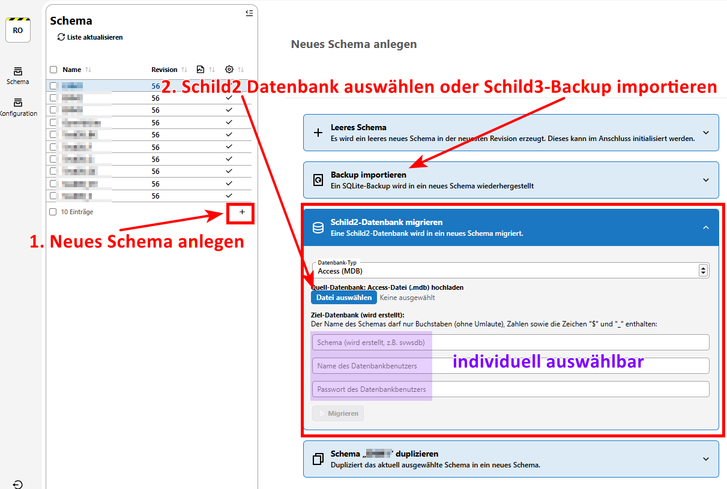This screenshot has height=489, width=727.
Task: Click the gear column icon in the table header
Action: click(x=228, y=69)
